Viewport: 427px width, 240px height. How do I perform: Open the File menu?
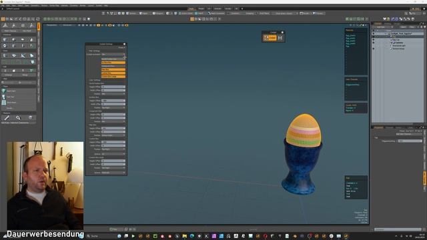pos(2,5)
